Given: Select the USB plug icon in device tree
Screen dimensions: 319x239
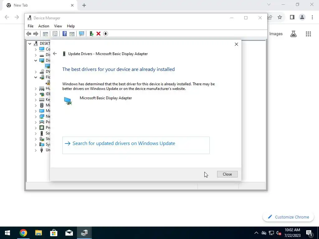Looking at the screenshot, I should pyautogui.click(x=42, y=150).
